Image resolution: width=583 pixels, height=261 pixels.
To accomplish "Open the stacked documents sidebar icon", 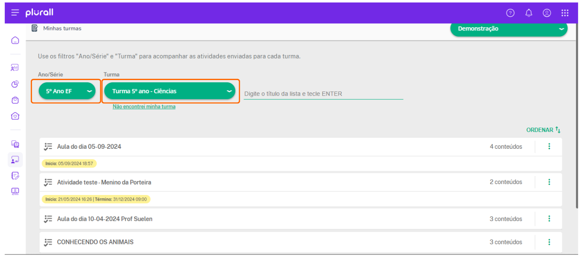I will pos(15,144).
